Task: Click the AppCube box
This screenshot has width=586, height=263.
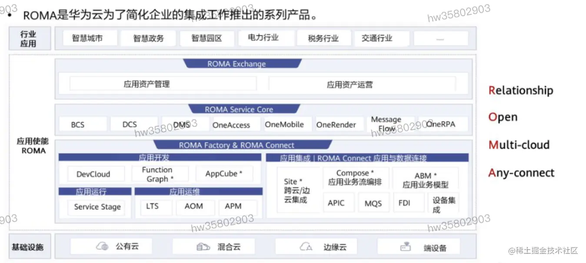Action: coord(224,174)
